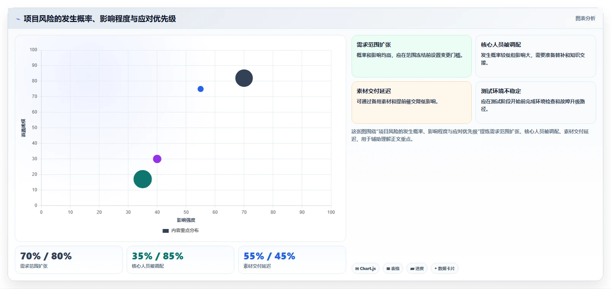Click 发生概率较低但影响大 description text
Viewport: 611px width, 289px height.
pos(533,59)
